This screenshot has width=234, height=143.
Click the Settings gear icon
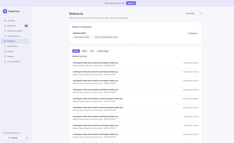(5, 56)
